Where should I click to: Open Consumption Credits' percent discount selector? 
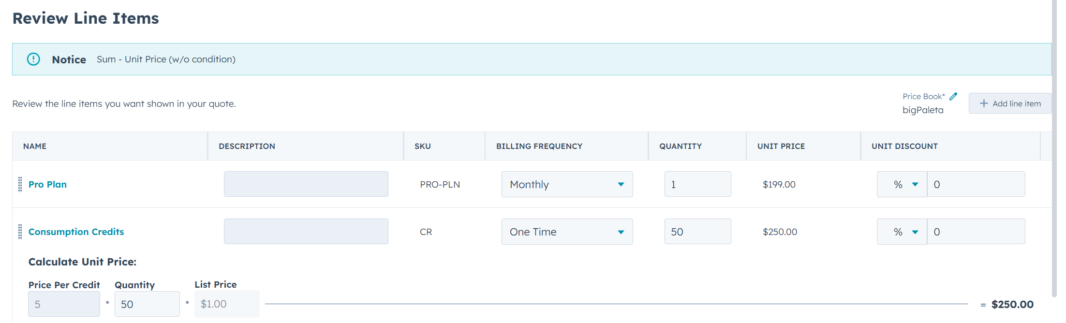[x=902, y=232]
